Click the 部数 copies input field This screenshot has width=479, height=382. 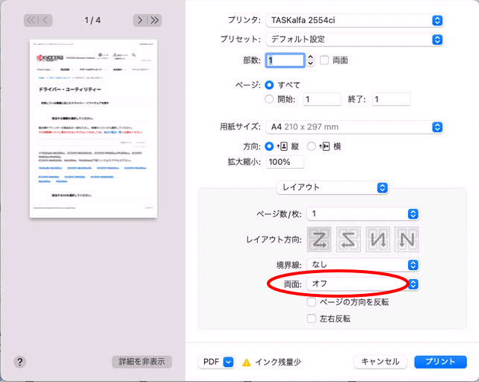285,60
